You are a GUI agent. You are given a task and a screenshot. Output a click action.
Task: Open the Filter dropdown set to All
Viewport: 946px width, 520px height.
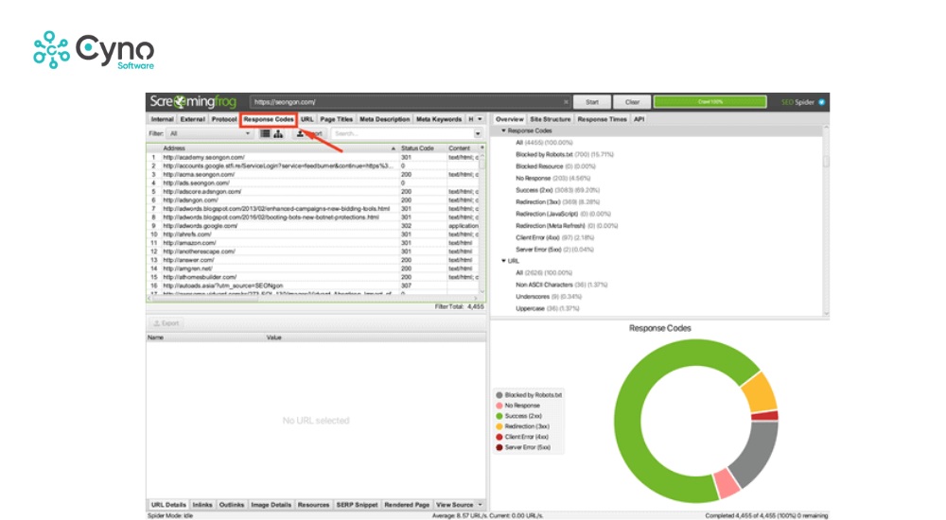click(208, 133)
